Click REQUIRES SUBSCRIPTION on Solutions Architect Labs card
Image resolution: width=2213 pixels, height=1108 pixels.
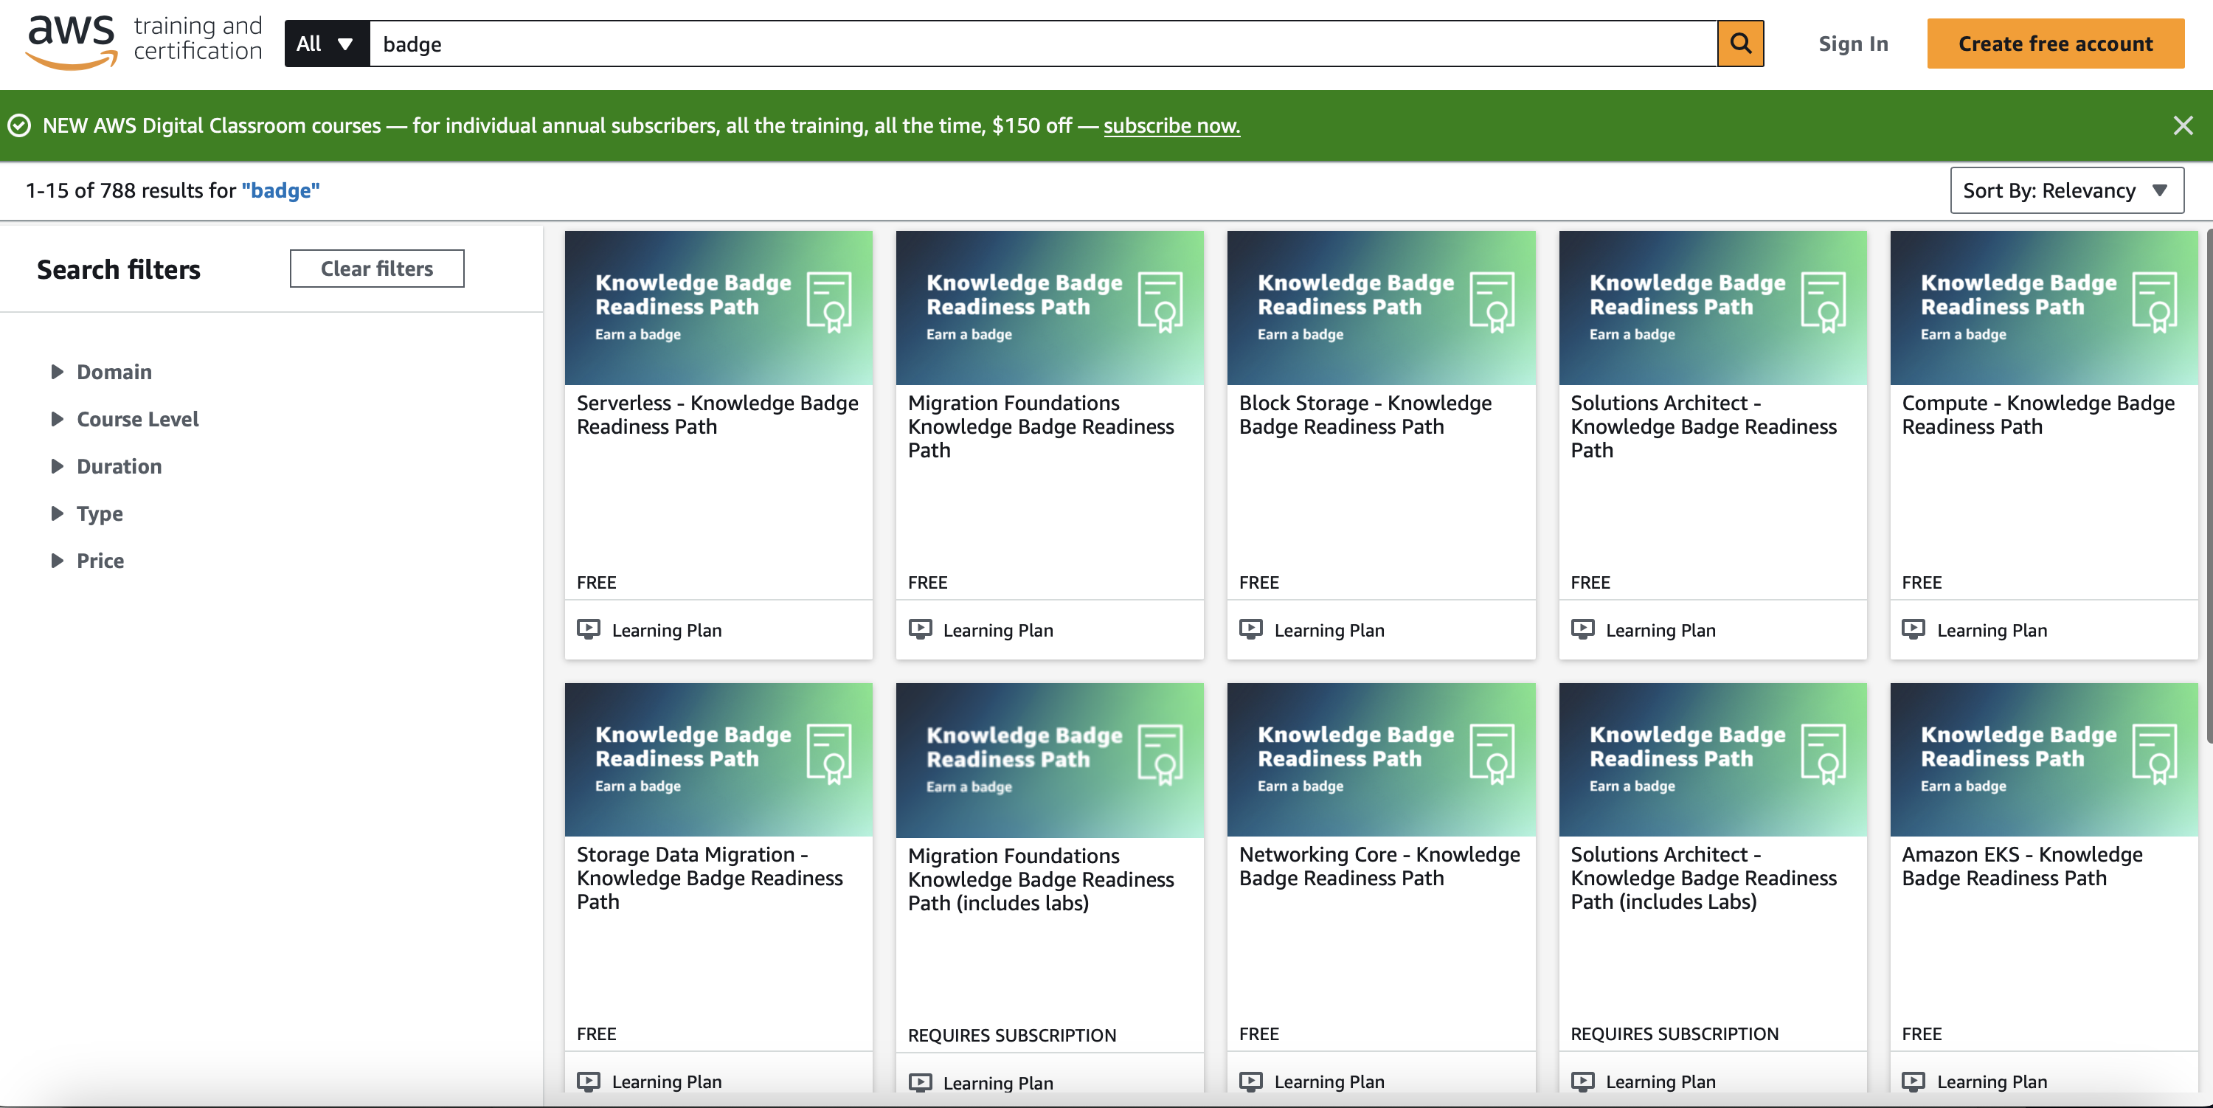(1674, 1034)
